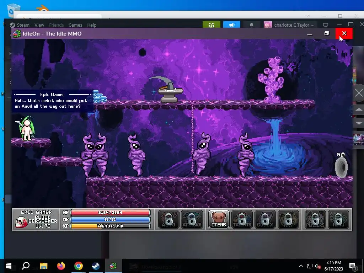Click the up arrow button on right edge
Viewport: 364px width, 273px height.
click(x=359, y=109)
